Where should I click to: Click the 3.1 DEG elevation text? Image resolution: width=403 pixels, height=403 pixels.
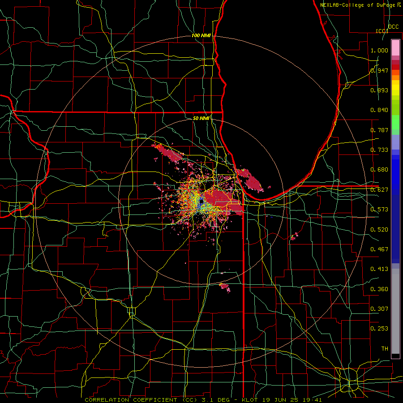point(216,400)
